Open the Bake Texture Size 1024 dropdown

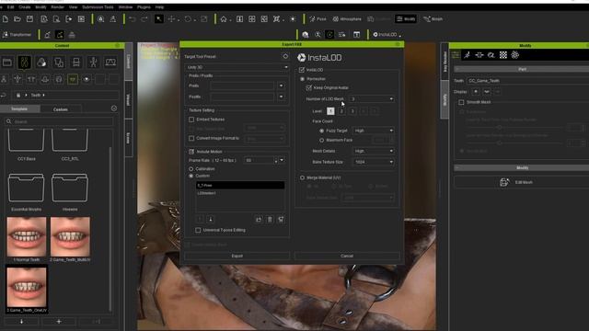(374, 162)
